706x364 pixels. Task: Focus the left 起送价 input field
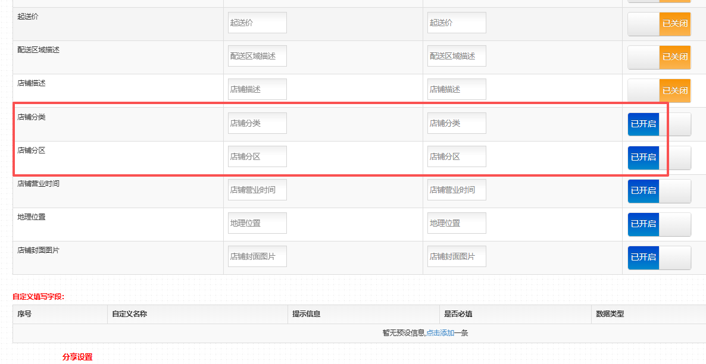point(257,23)
